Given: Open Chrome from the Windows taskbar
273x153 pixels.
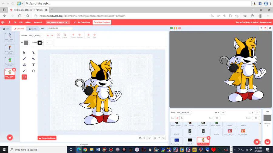Looking at the screenshot, I should pos(85,150).
